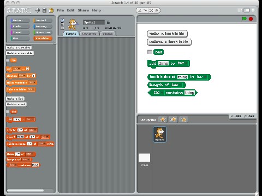This screenshot has height=196, width=262.
Task: Click the number field in change-by block
Action: 33,76
